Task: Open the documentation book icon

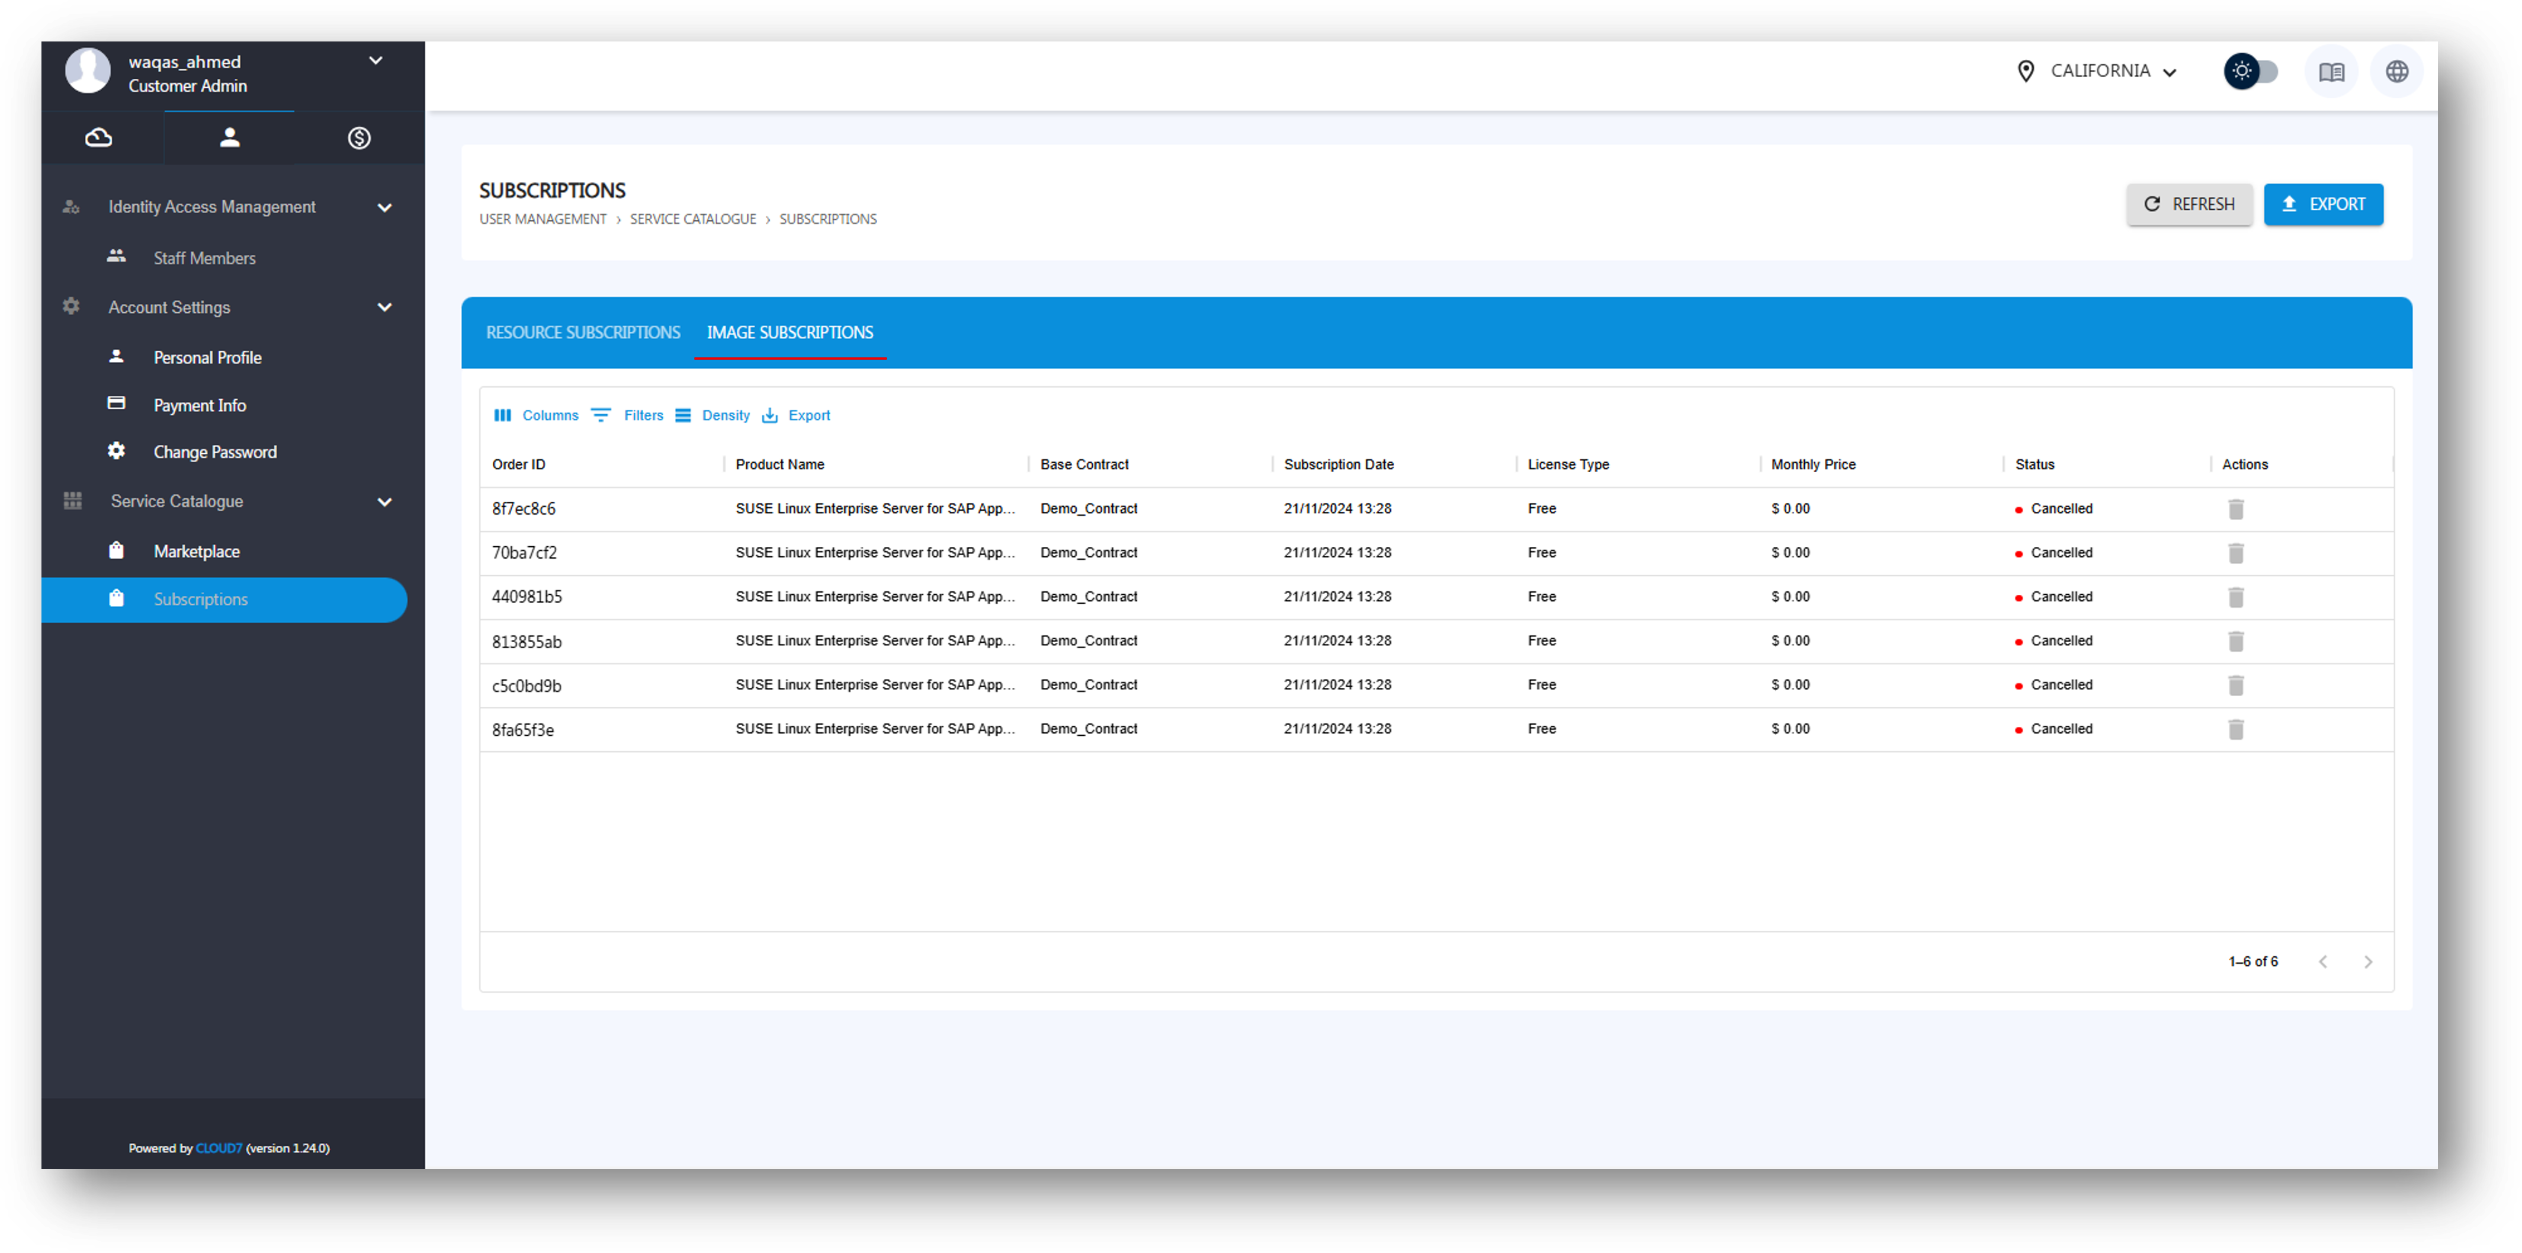Action: [x=2331, y=72]
